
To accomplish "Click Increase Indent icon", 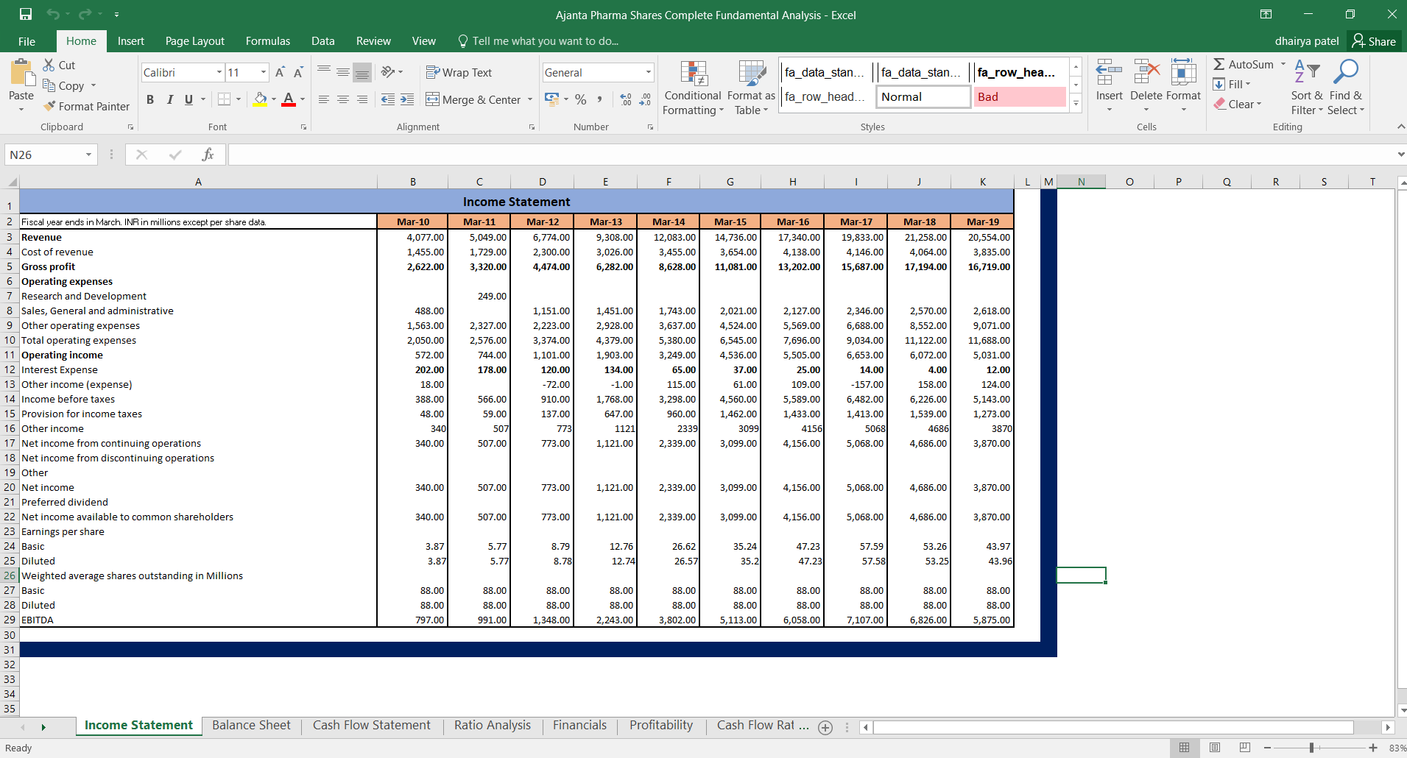I will [407, 99].
